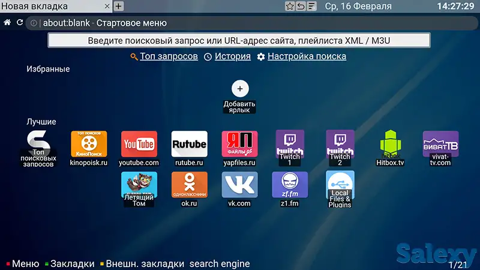Screen dimensions: 480x270
Task: Open Local Files & Plugins tile
Action: click(x=340, y=190)
